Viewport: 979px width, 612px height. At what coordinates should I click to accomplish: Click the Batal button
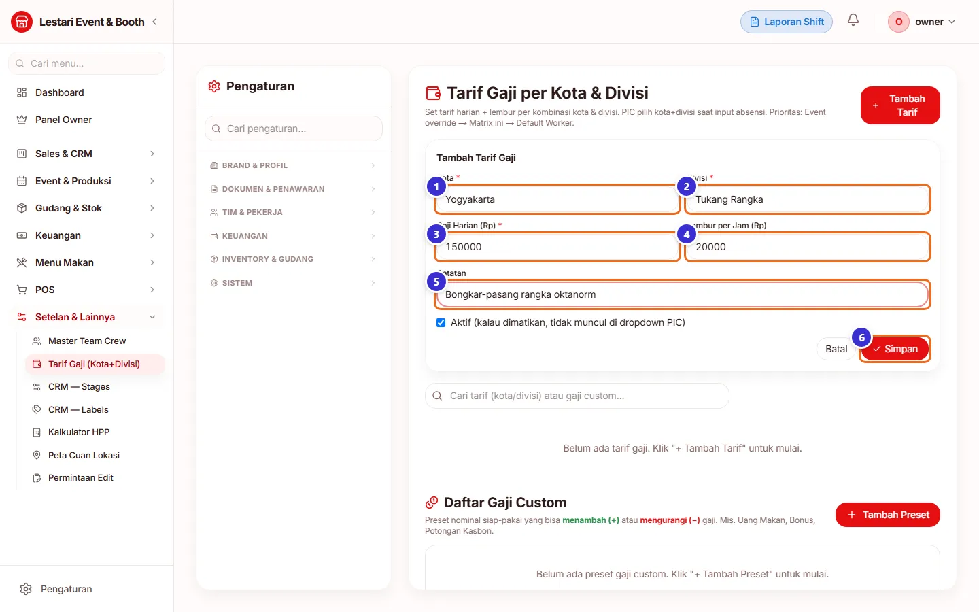(836, 349)
